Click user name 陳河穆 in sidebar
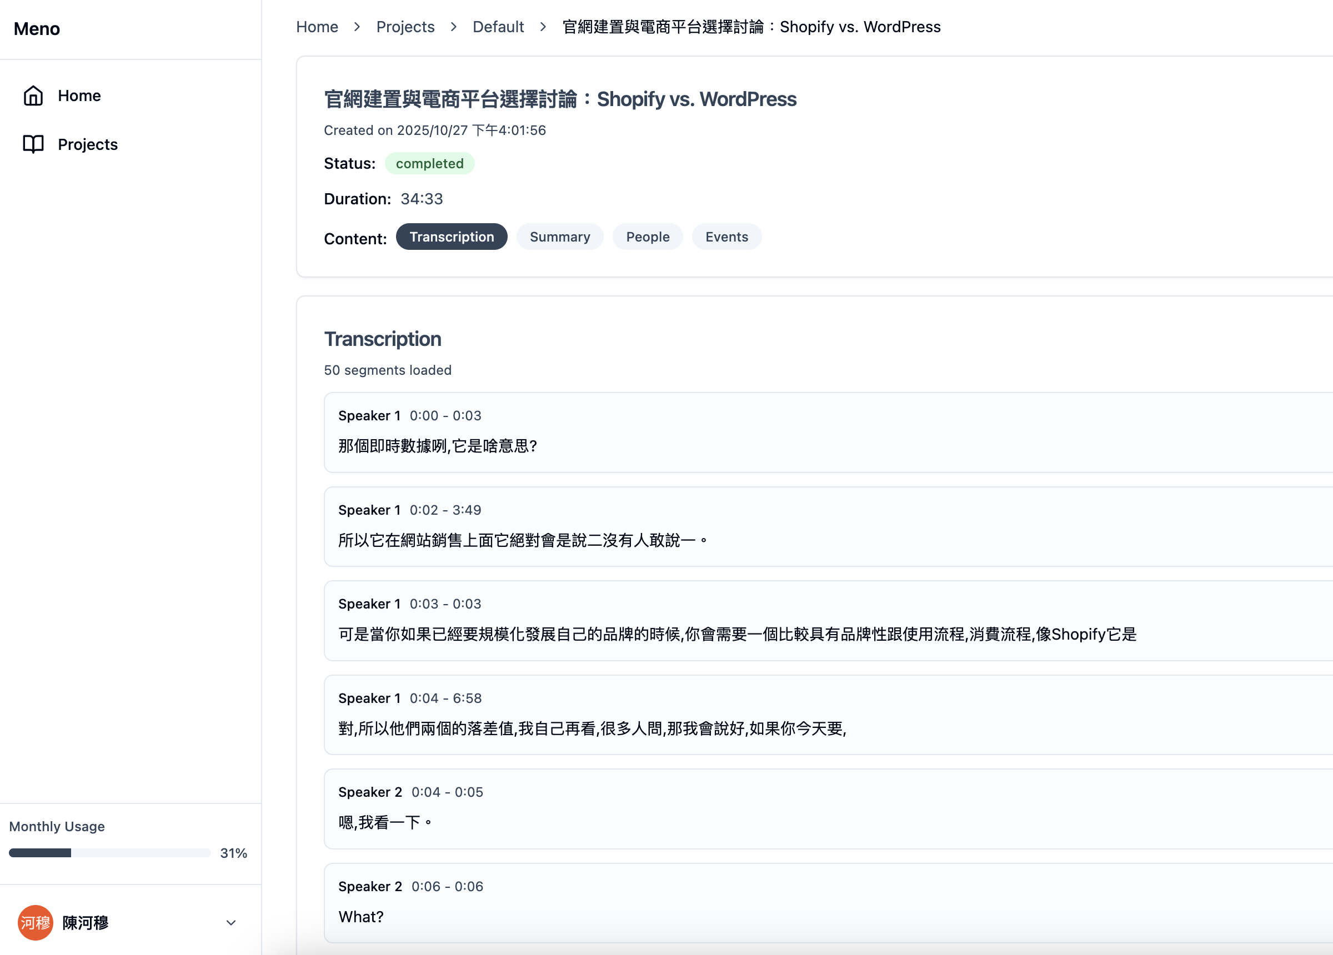This screenshot has height=955, width=1333. point(86,923)
